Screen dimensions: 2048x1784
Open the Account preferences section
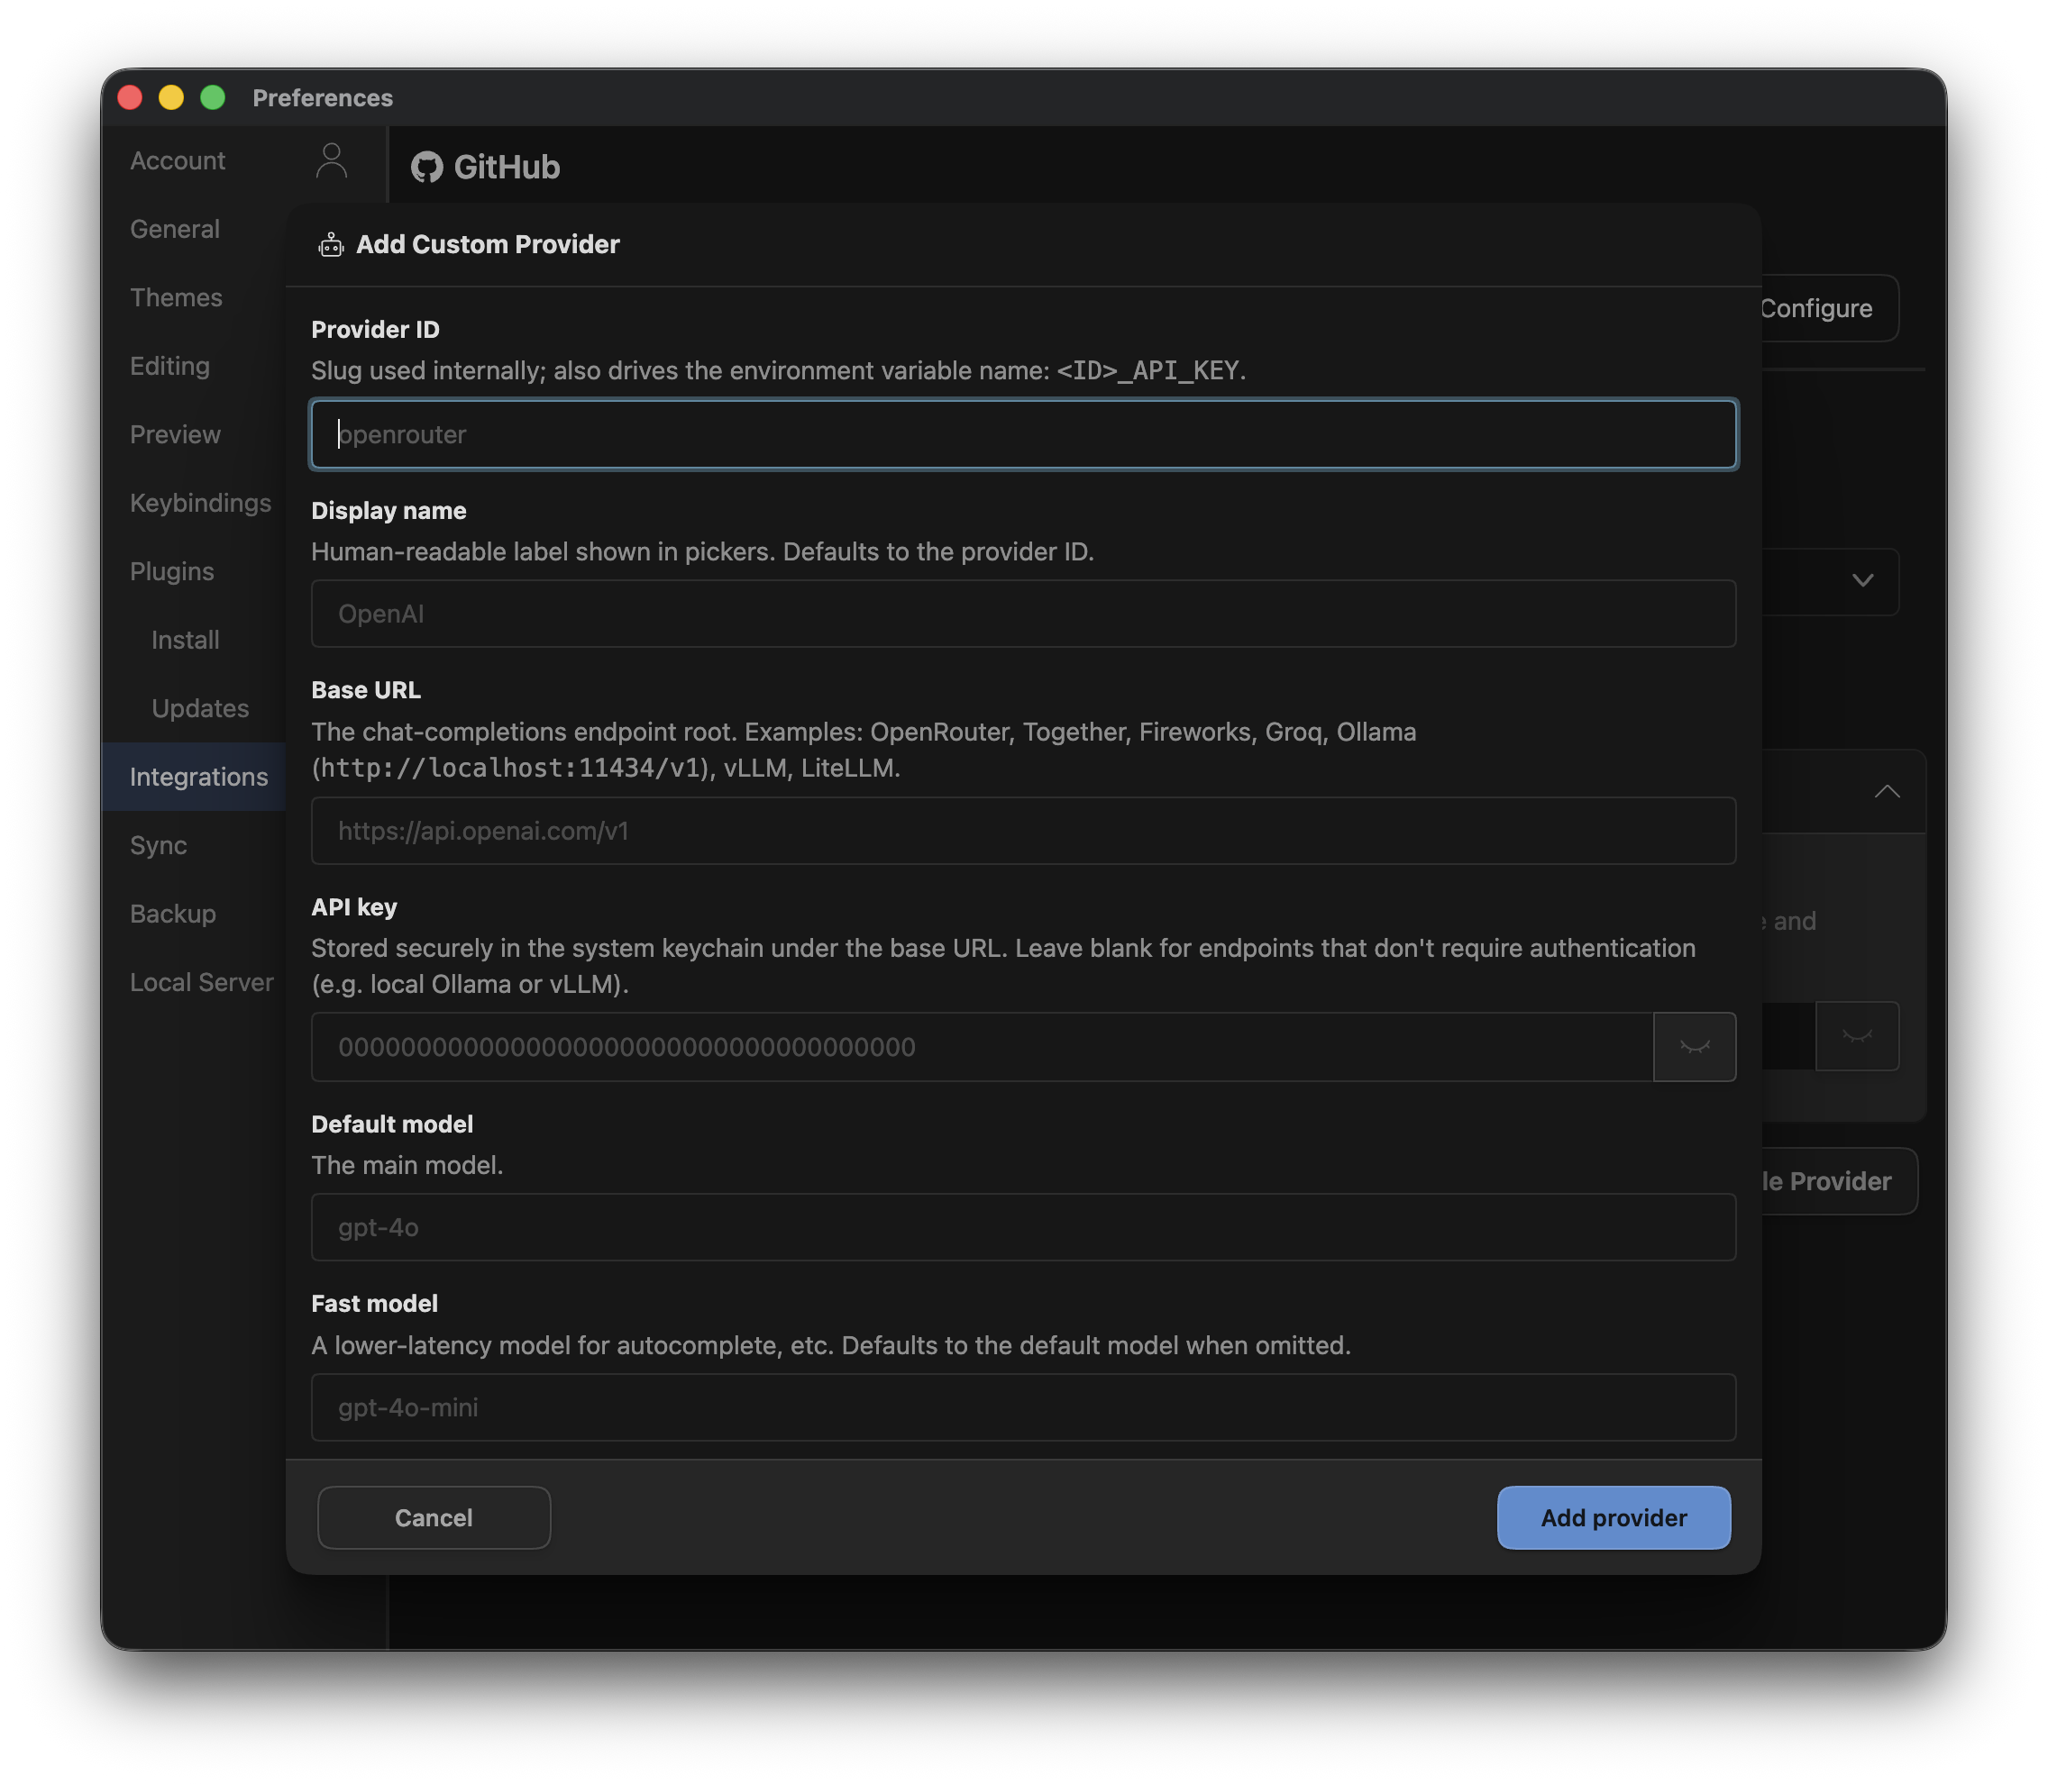178,160
